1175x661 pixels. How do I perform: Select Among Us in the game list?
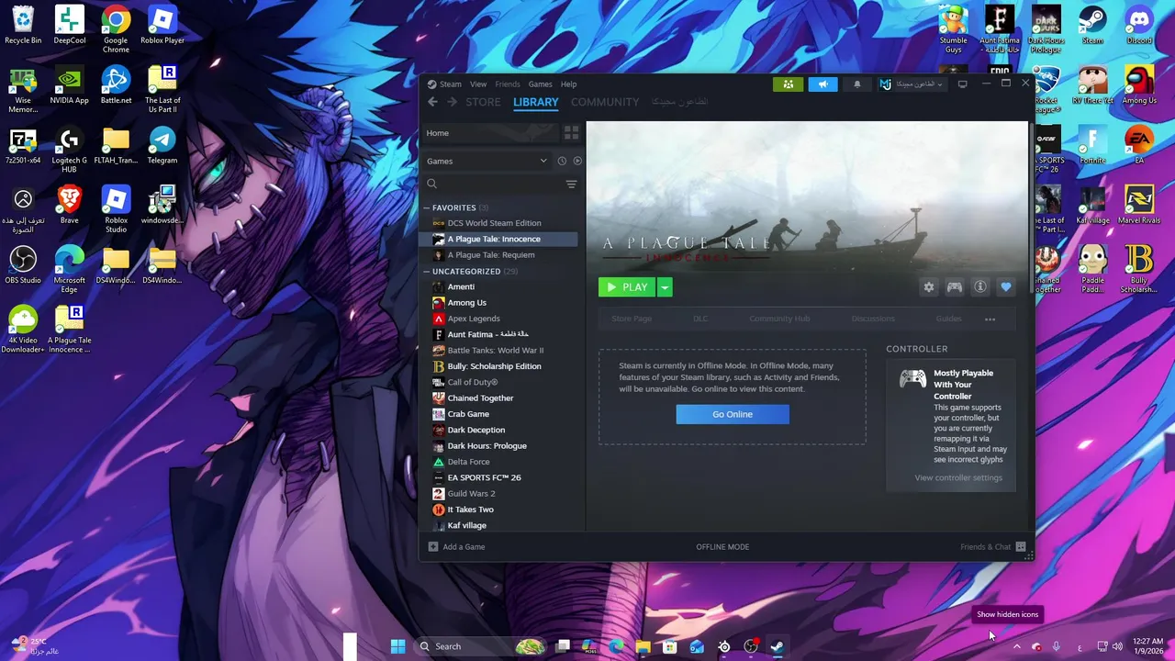click(x=466, y=303)
